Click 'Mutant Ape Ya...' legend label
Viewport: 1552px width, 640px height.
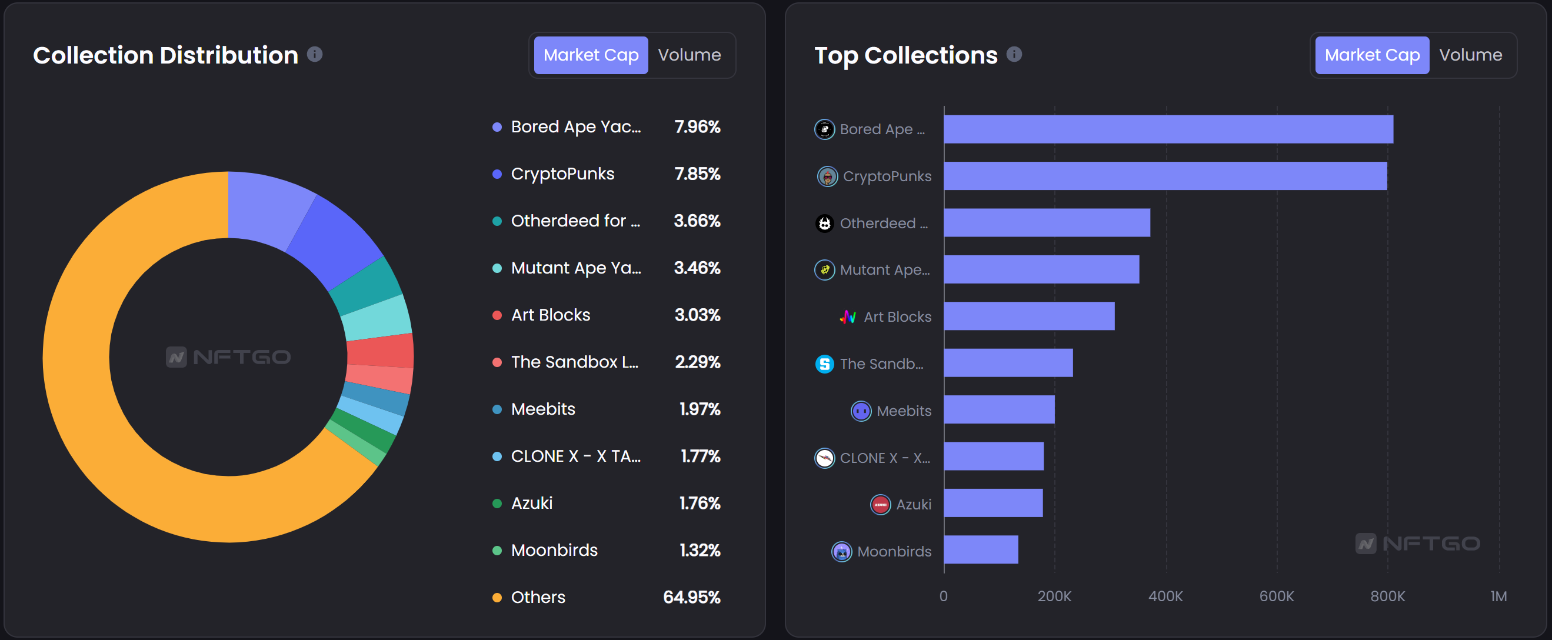[x=576, y=268]
